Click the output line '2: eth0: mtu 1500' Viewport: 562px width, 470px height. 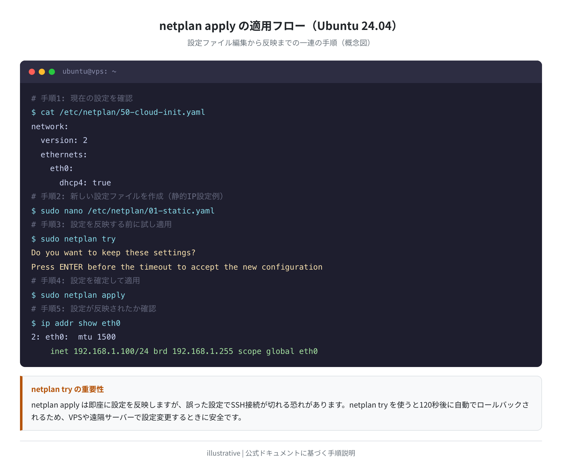pyautogui.click(x=73, y=337)
